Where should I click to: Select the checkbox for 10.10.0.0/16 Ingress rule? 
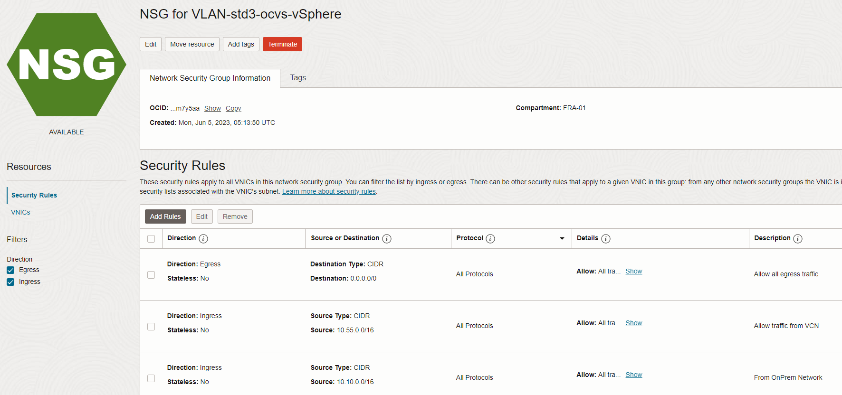[151, 378]
